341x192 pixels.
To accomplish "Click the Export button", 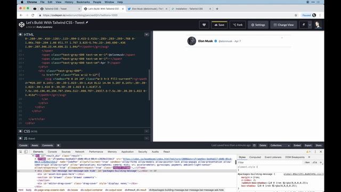I will point(308,146).
